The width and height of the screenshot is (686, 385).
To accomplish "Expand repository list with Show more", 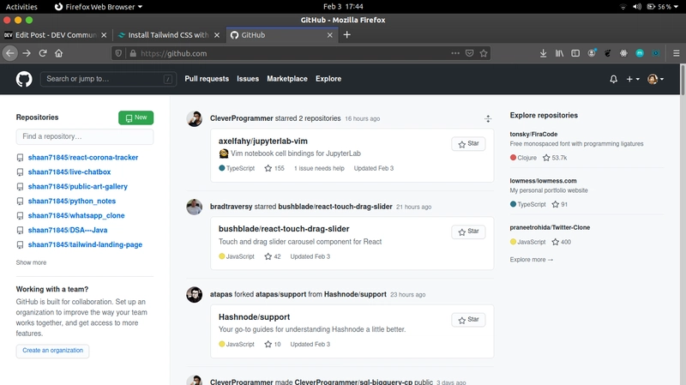I will click(x=31, y=262).
